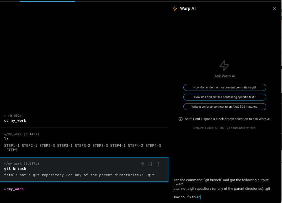Close the Warp AI panel
The width and height of the screenshot is (282, 203).
point(275,9)
